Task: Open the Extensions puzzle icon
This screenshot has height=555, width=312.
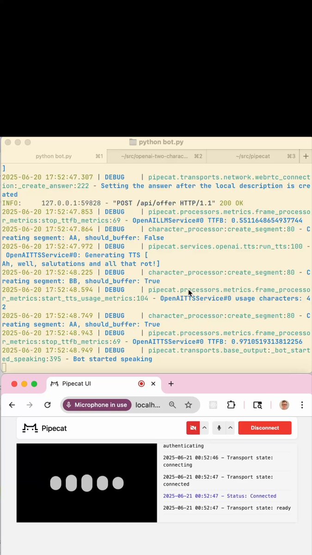Action: (x=231, y=405)
